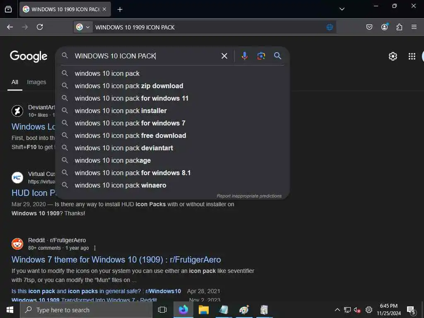Start voice search with microphone
Image resolution: width=424 pixels, height=318 pixels.
[x=244, y=56]
